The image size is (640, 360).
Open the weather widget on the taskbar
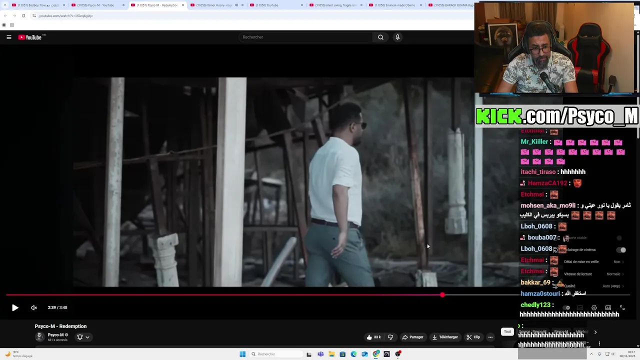point(18,354)
